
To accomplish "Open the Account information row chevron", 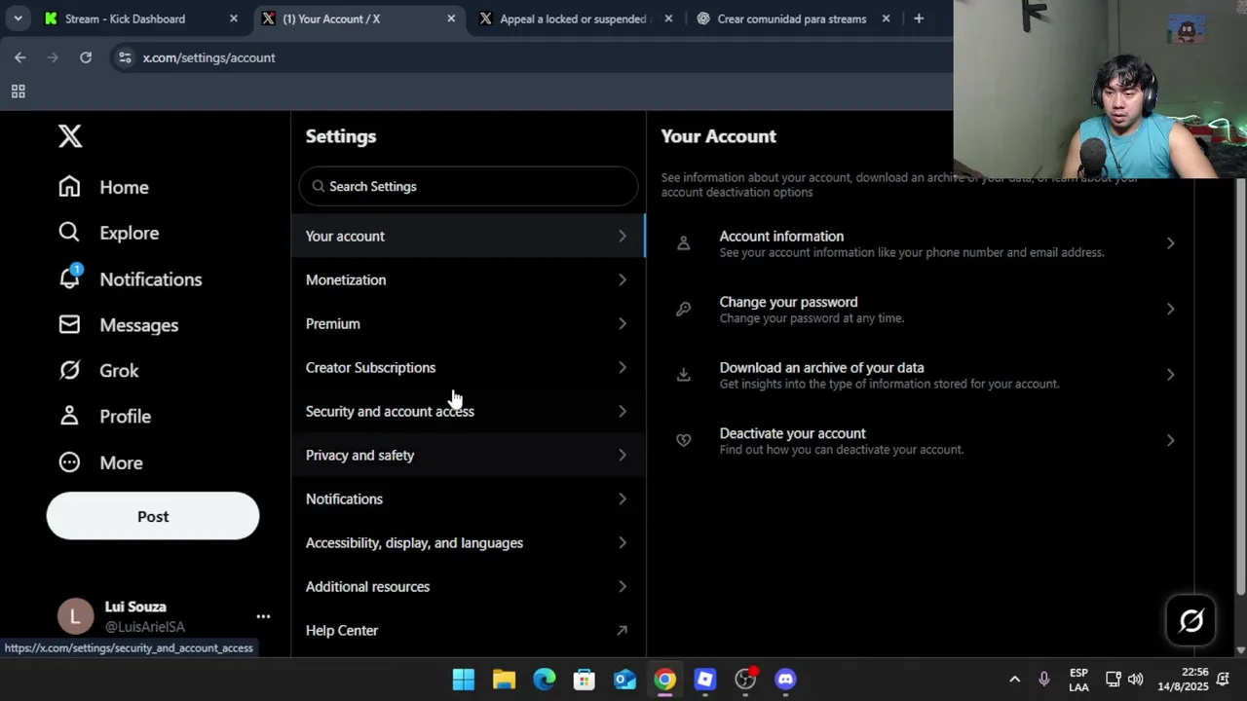I will [x=1171, y=243].
